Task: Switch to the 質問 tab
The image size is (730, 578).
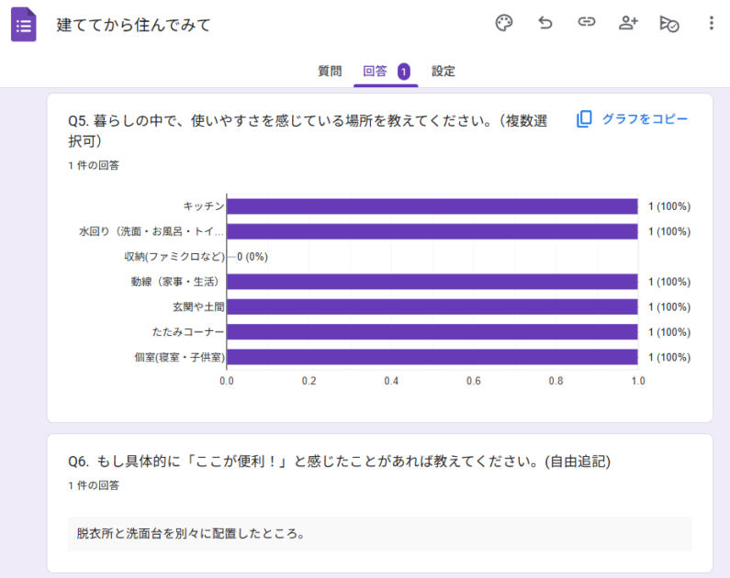Action: pyautogui.click(x=330, y=72)
